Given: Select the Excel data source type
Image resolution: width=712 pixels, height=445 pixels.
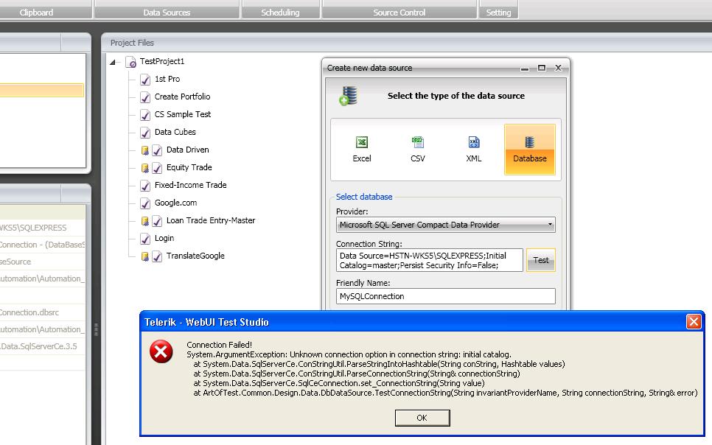Looking at the screenshot, I should (361, 150).
